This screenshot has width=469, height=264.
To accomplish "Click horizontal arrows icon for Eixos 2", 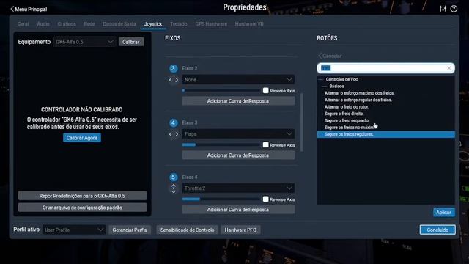I will pyautogui.click(x=174, y=80).
